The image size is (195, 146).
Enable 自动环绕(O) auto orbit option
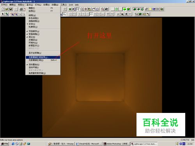click(43, 67)
